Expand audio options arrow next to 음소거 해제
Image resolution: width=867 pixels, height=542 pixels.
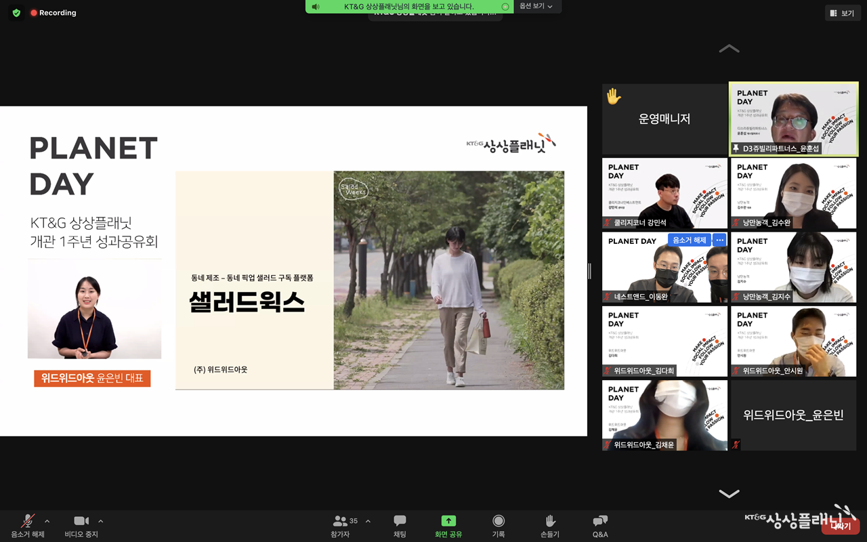[x=47, y=521]
